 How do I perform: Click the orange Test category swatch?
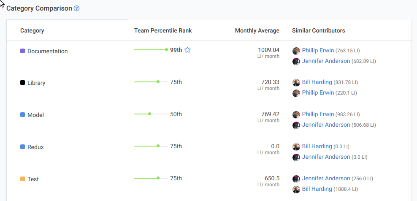(23, 179)
